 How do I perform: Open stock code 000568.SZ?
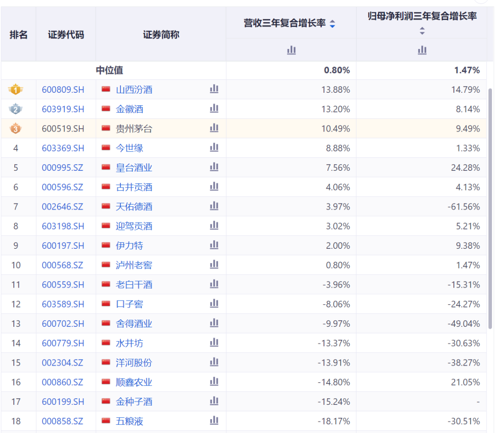[x=63, y=265]
